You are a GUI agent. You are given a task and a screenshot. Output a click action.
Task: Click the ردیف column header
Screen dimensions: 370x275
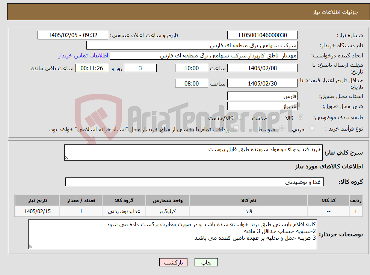(356, 201)
